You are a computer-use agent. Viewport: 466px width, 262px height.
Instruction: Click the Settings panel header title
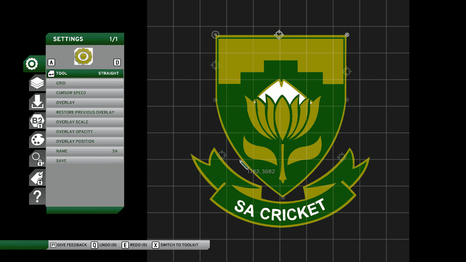(x=68, y=39)
